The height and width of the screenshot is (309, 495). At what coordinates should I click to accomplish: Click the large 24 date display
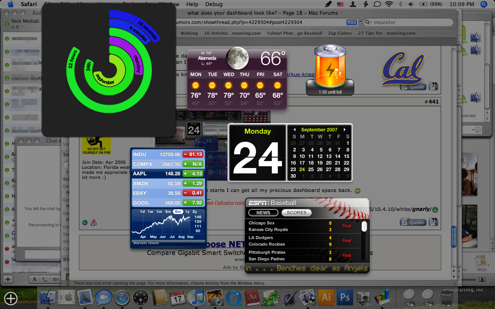[x=257, y=158]
